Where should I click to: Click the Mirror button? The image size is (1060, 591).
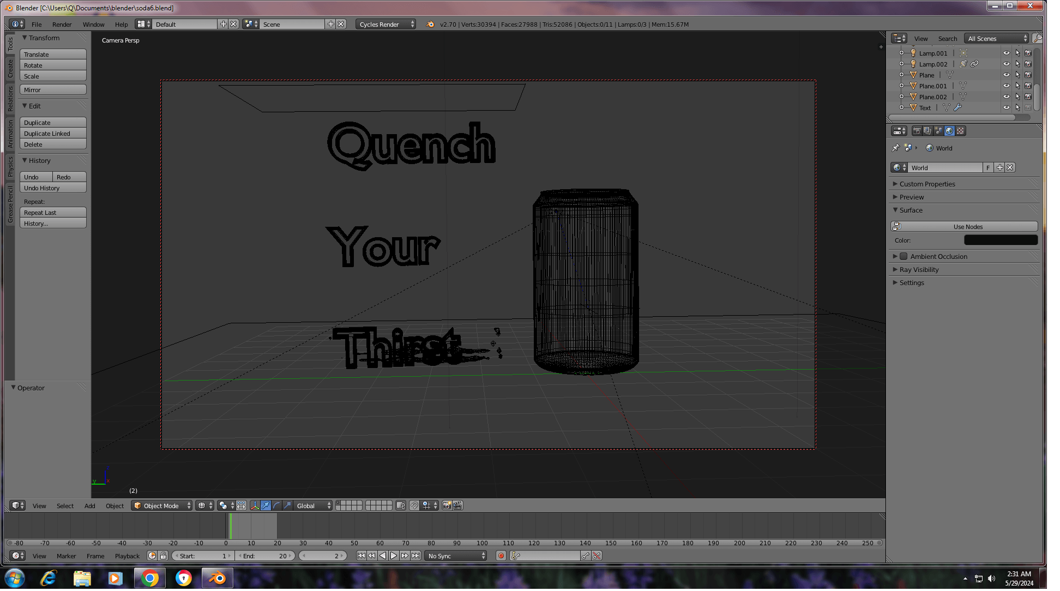click(53, 90)
